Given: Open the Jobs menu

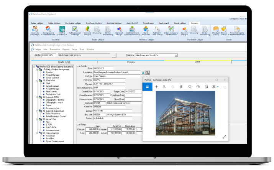Looking at the screenshot, I should tap(45, 50).
